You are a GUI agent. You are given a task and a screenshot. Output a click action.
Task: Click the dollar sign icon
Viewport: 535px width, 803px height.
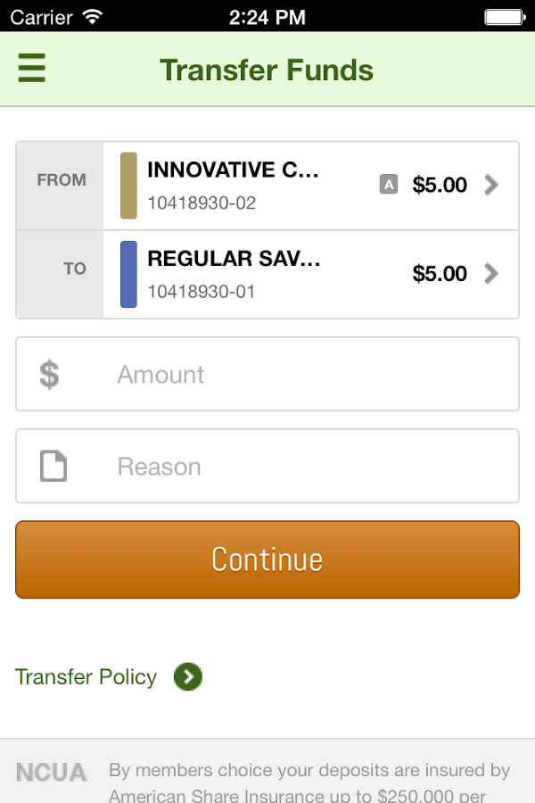(x=50, y=375)
